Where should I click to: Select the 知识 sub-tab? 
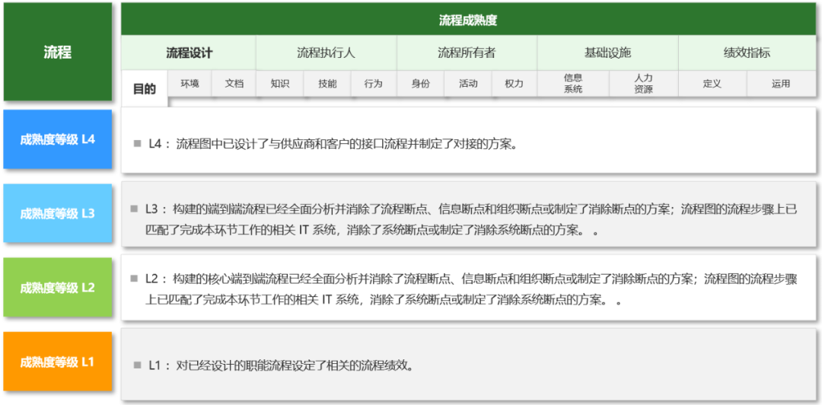(x=279, y=84)
